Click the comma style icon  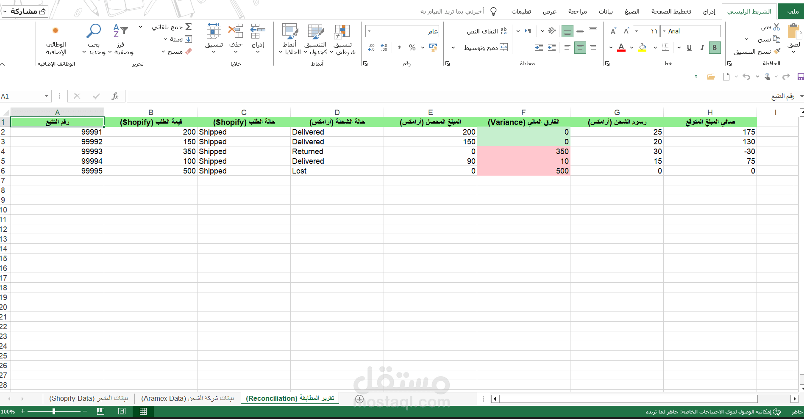pyautogui.click(x=399, y=47)
